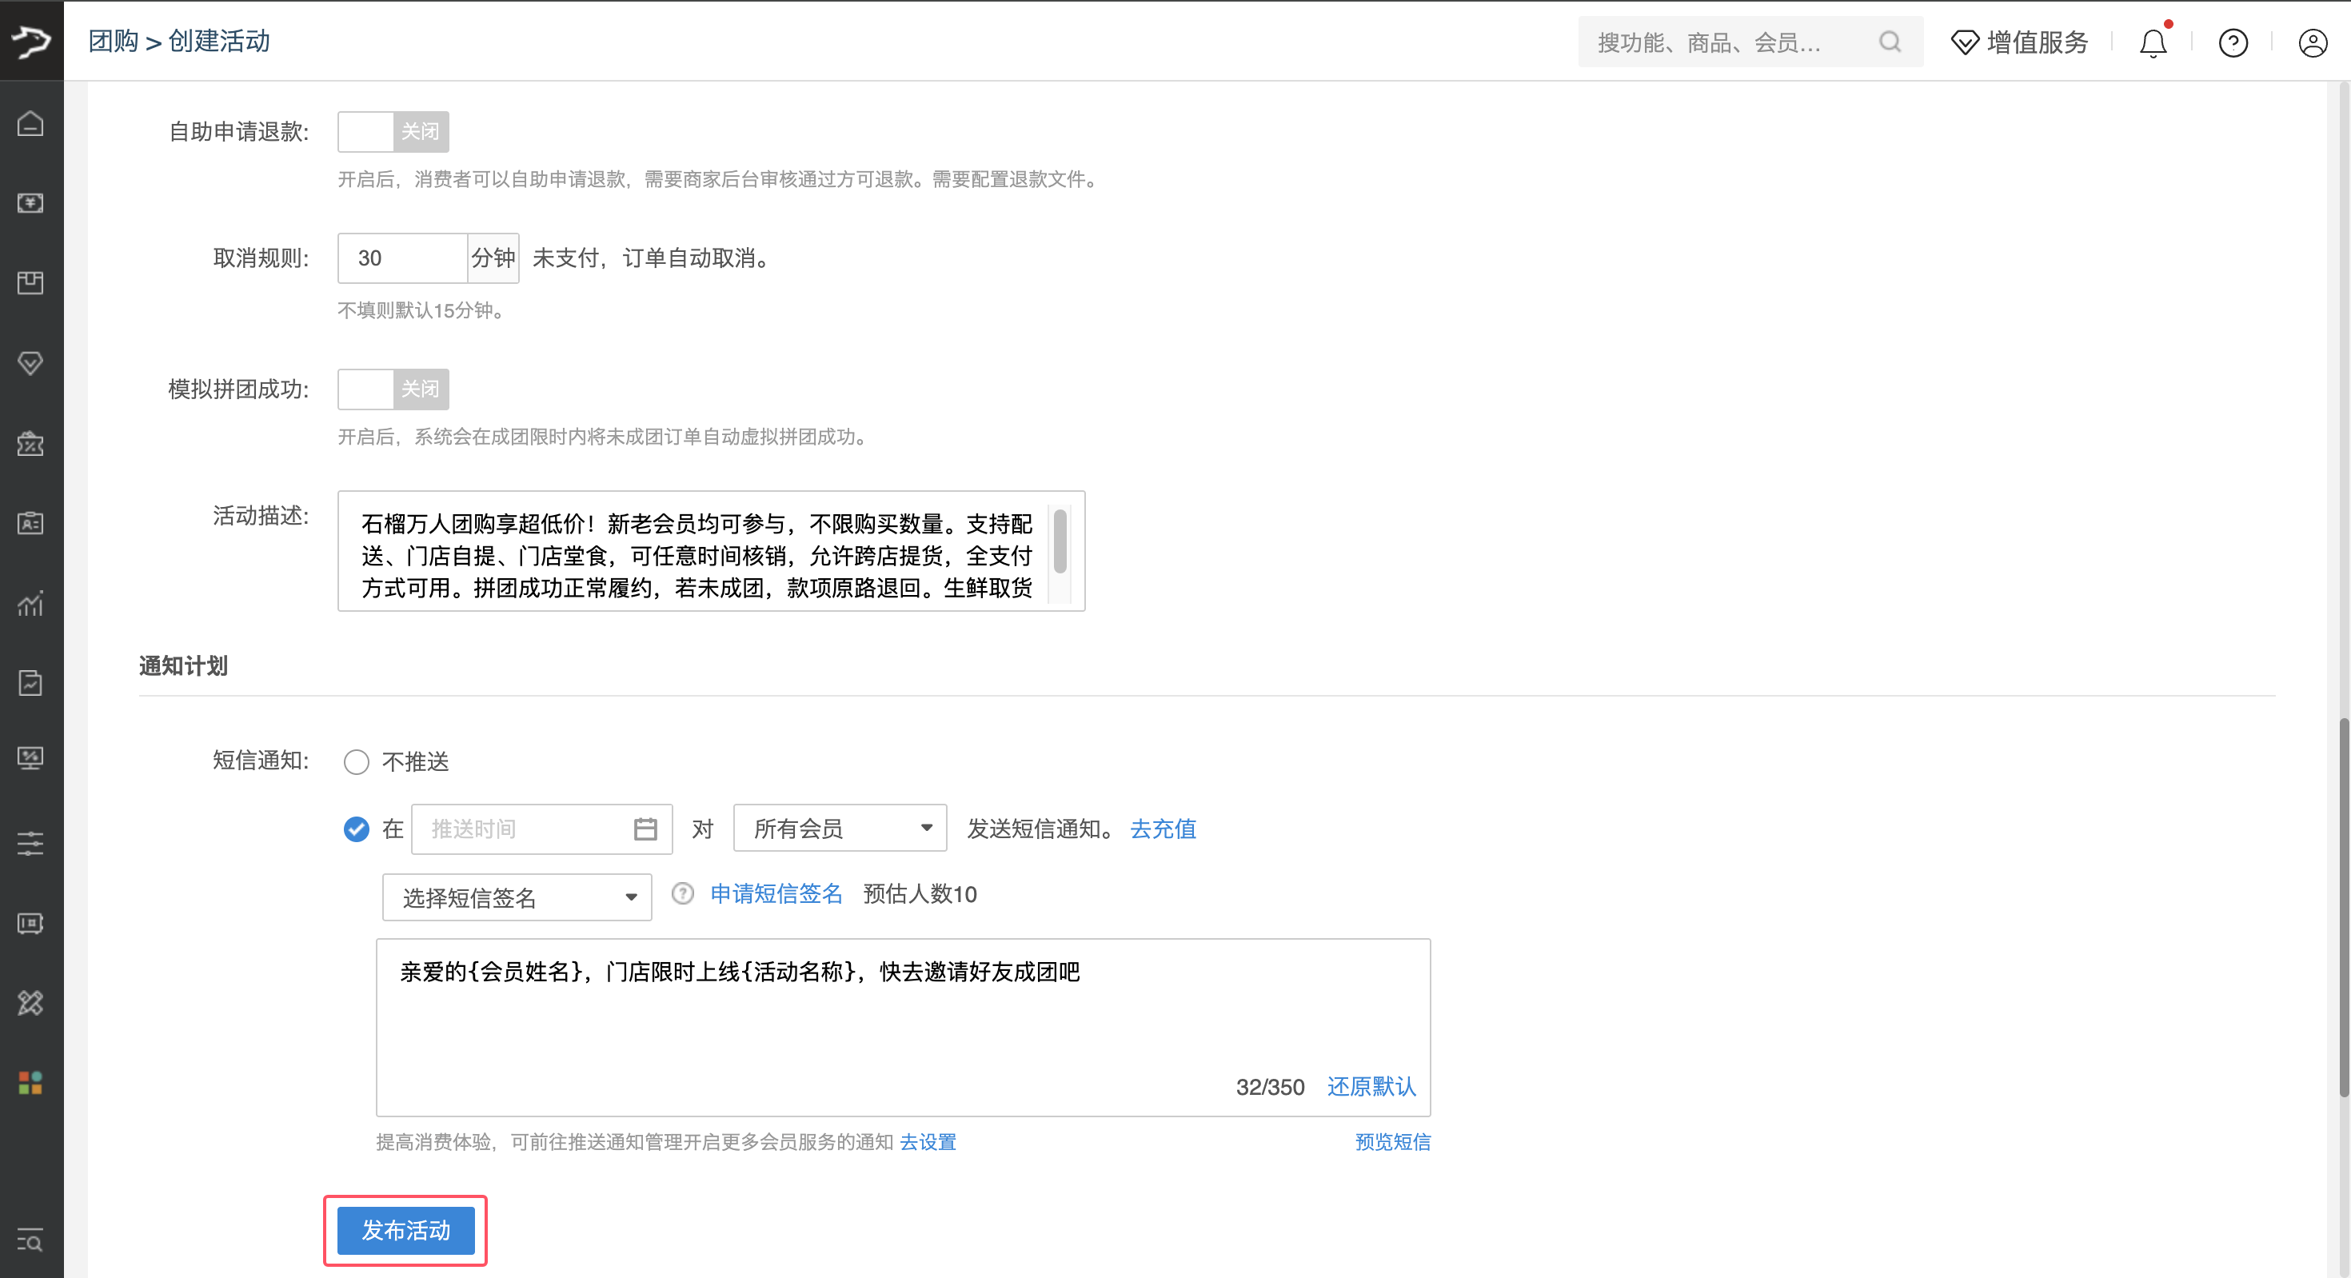Open the report document sidebar icon
The image size is (2351, 1278).
point(31,683)
